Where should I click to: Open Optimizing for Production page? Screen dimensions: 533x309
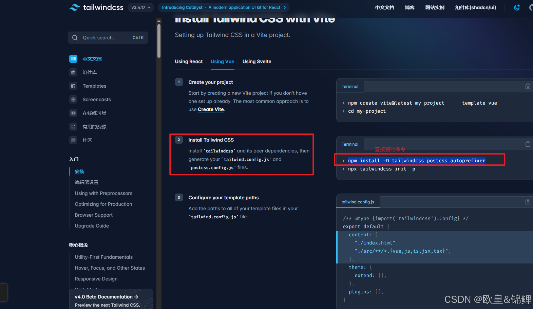click(x=103, y=204)
